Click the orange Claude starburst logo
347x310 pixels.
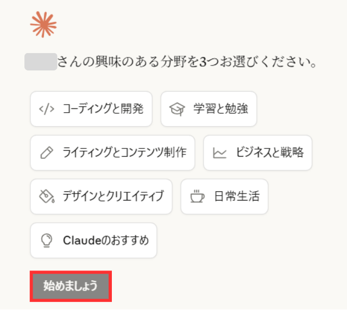[x=43, y=24]
